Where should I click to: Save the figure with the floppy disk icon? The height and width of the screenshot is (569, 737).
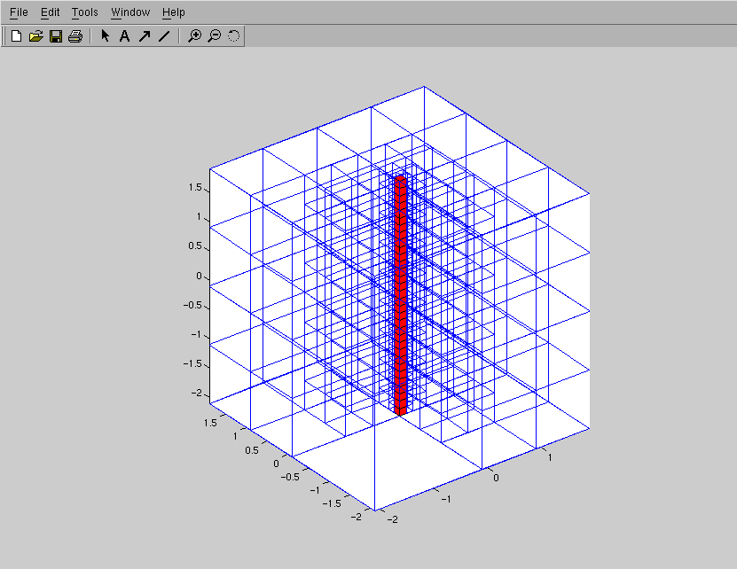tap(55, 36)
